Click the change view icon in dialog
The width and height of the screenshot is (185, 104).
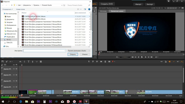78,9
